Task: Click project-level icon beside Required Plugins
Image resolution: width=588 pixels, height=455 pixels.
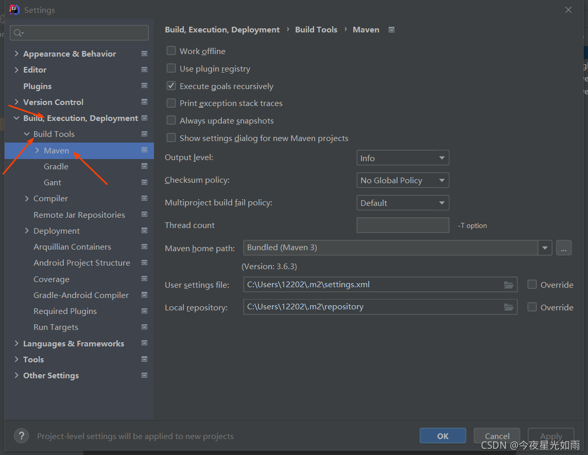Action: coord(144,311)
